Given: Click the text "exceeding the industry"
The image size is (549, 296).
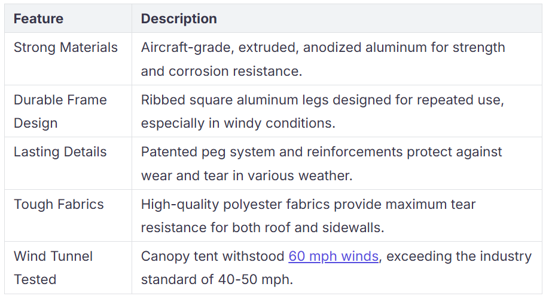Looking at the screenshot, I should pos(460,256).
